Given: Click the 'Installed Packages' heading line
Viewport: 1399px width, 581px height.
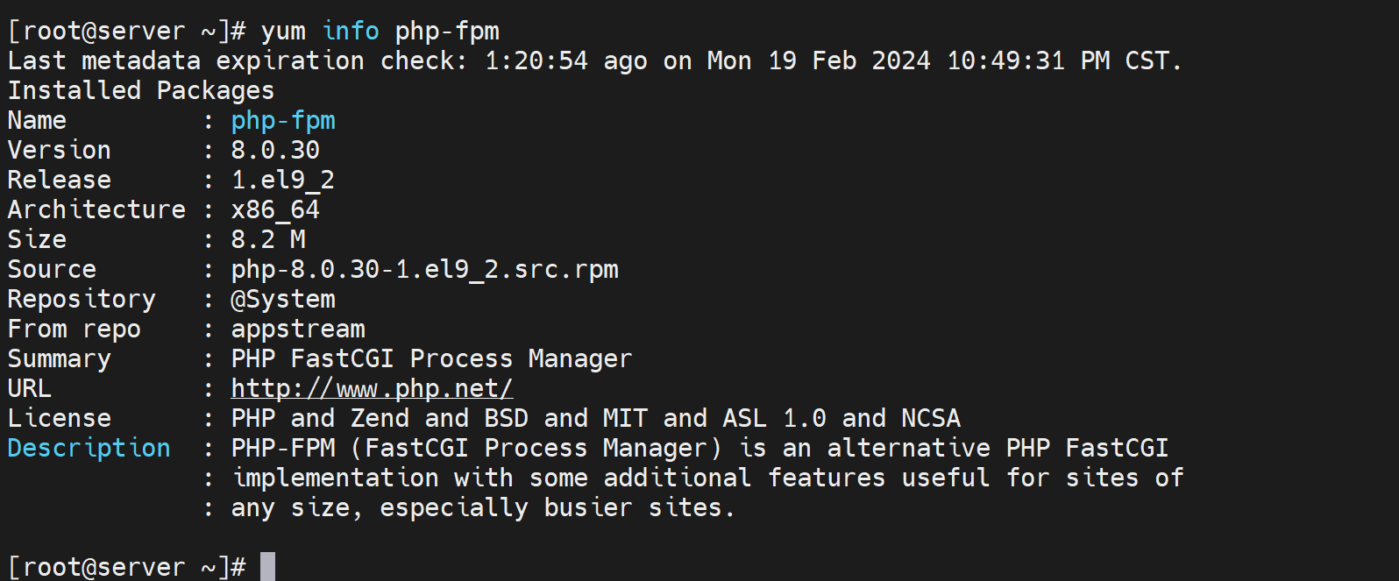Looking at the screenshot, I should 141,91.
